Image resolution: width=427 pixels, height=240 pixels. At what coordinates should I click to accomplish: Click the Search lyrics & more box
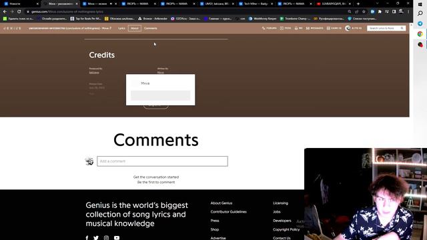[386, 28]
